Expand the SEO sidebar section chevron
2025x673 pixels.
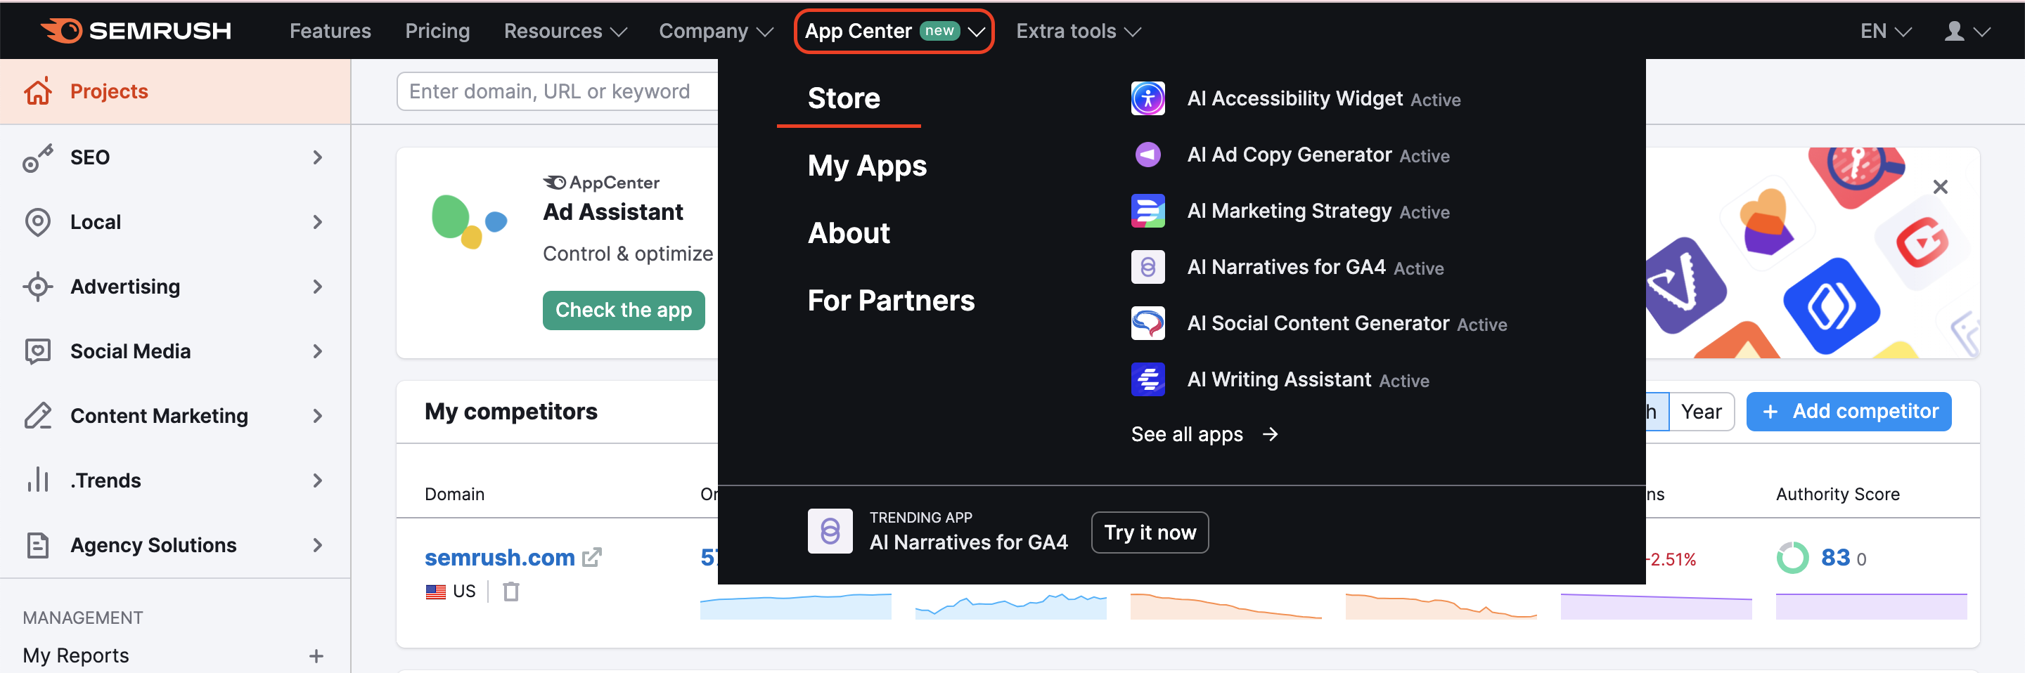[x=318, y=157]
